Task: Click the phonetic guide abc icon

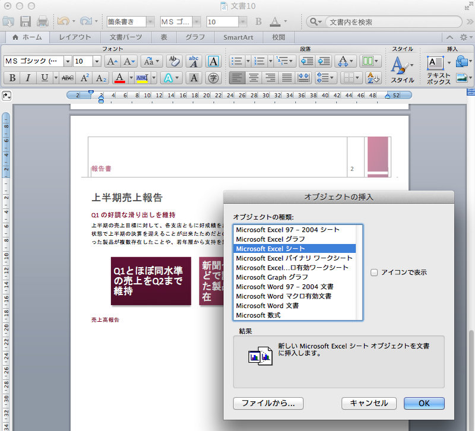Action: 194,62
